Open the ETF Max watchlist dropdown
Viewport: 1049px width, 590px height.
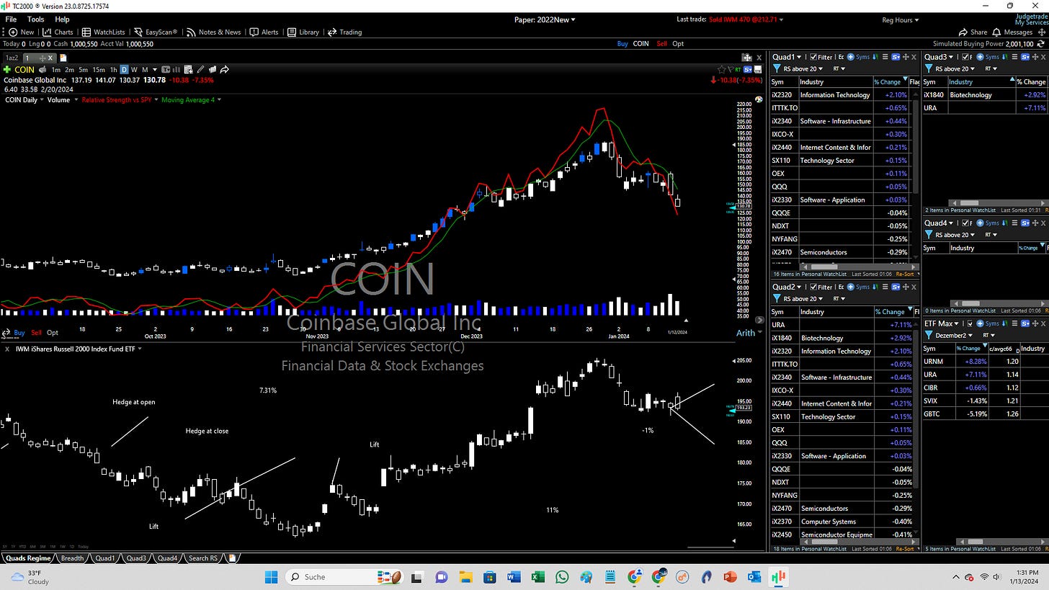(942, 323)
